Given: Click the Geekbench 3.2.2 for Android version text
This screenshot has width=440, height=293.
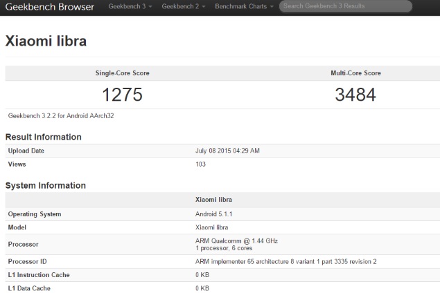Looking at the screenshot, I should pos(61,115).
